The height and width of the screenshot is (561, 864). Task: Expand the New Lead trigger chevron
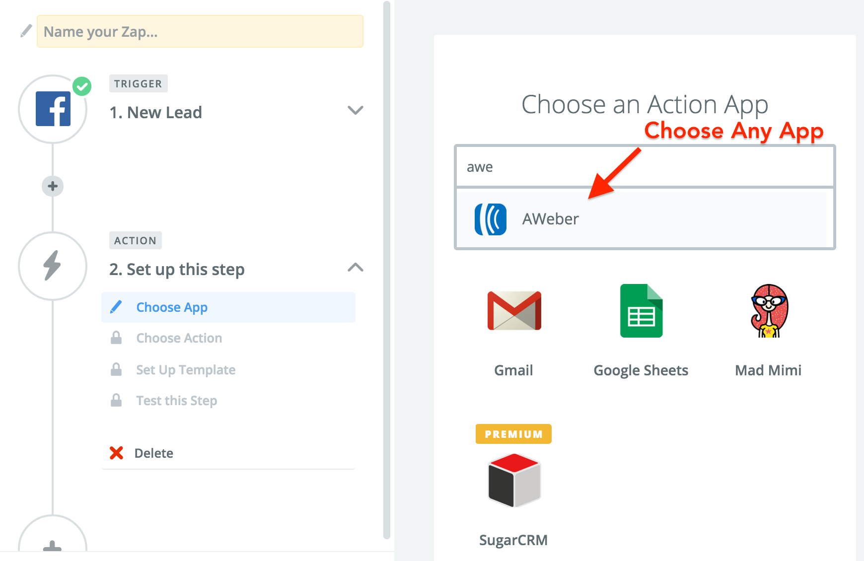click(356, 110)
